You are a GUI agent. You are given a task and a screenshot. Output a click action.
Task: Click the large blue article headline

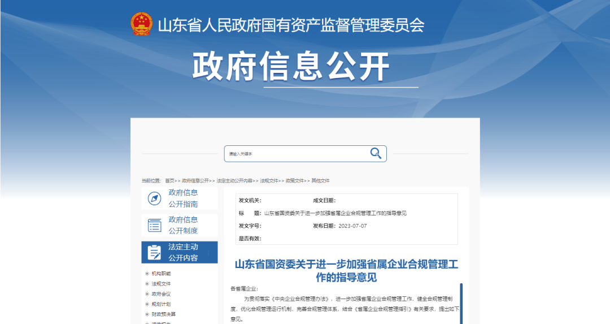click(x=346, y=271)
